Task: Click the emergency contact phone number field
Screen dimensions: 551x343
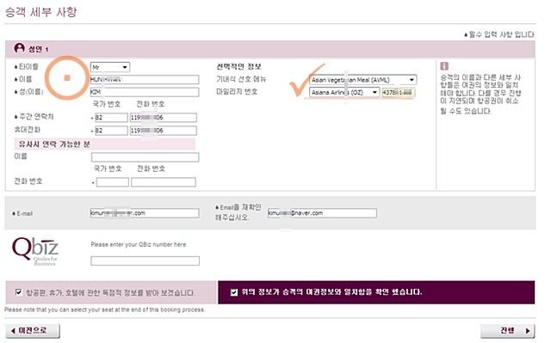Action: [164, 182]
